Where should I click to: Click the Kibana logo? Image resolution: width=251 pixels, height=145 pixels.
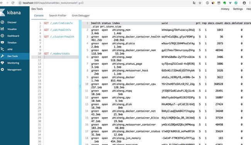10,13
